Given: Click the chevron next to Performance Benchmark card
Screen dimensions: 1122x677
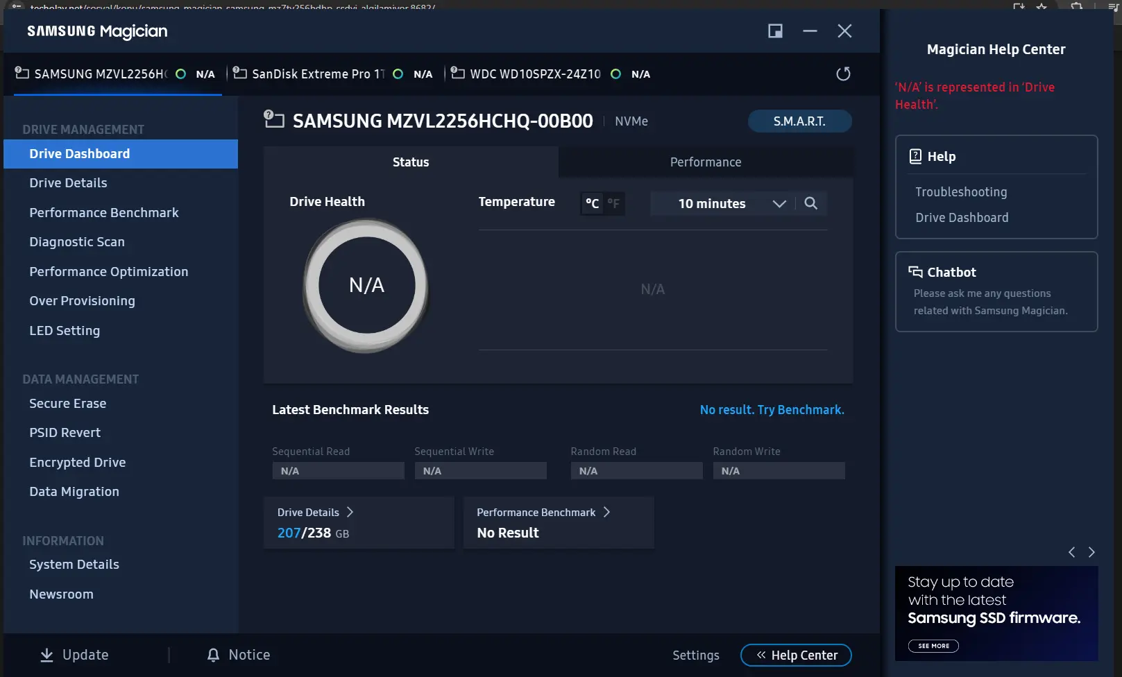Looking at the screenshot, I should (x=606, y=512).
